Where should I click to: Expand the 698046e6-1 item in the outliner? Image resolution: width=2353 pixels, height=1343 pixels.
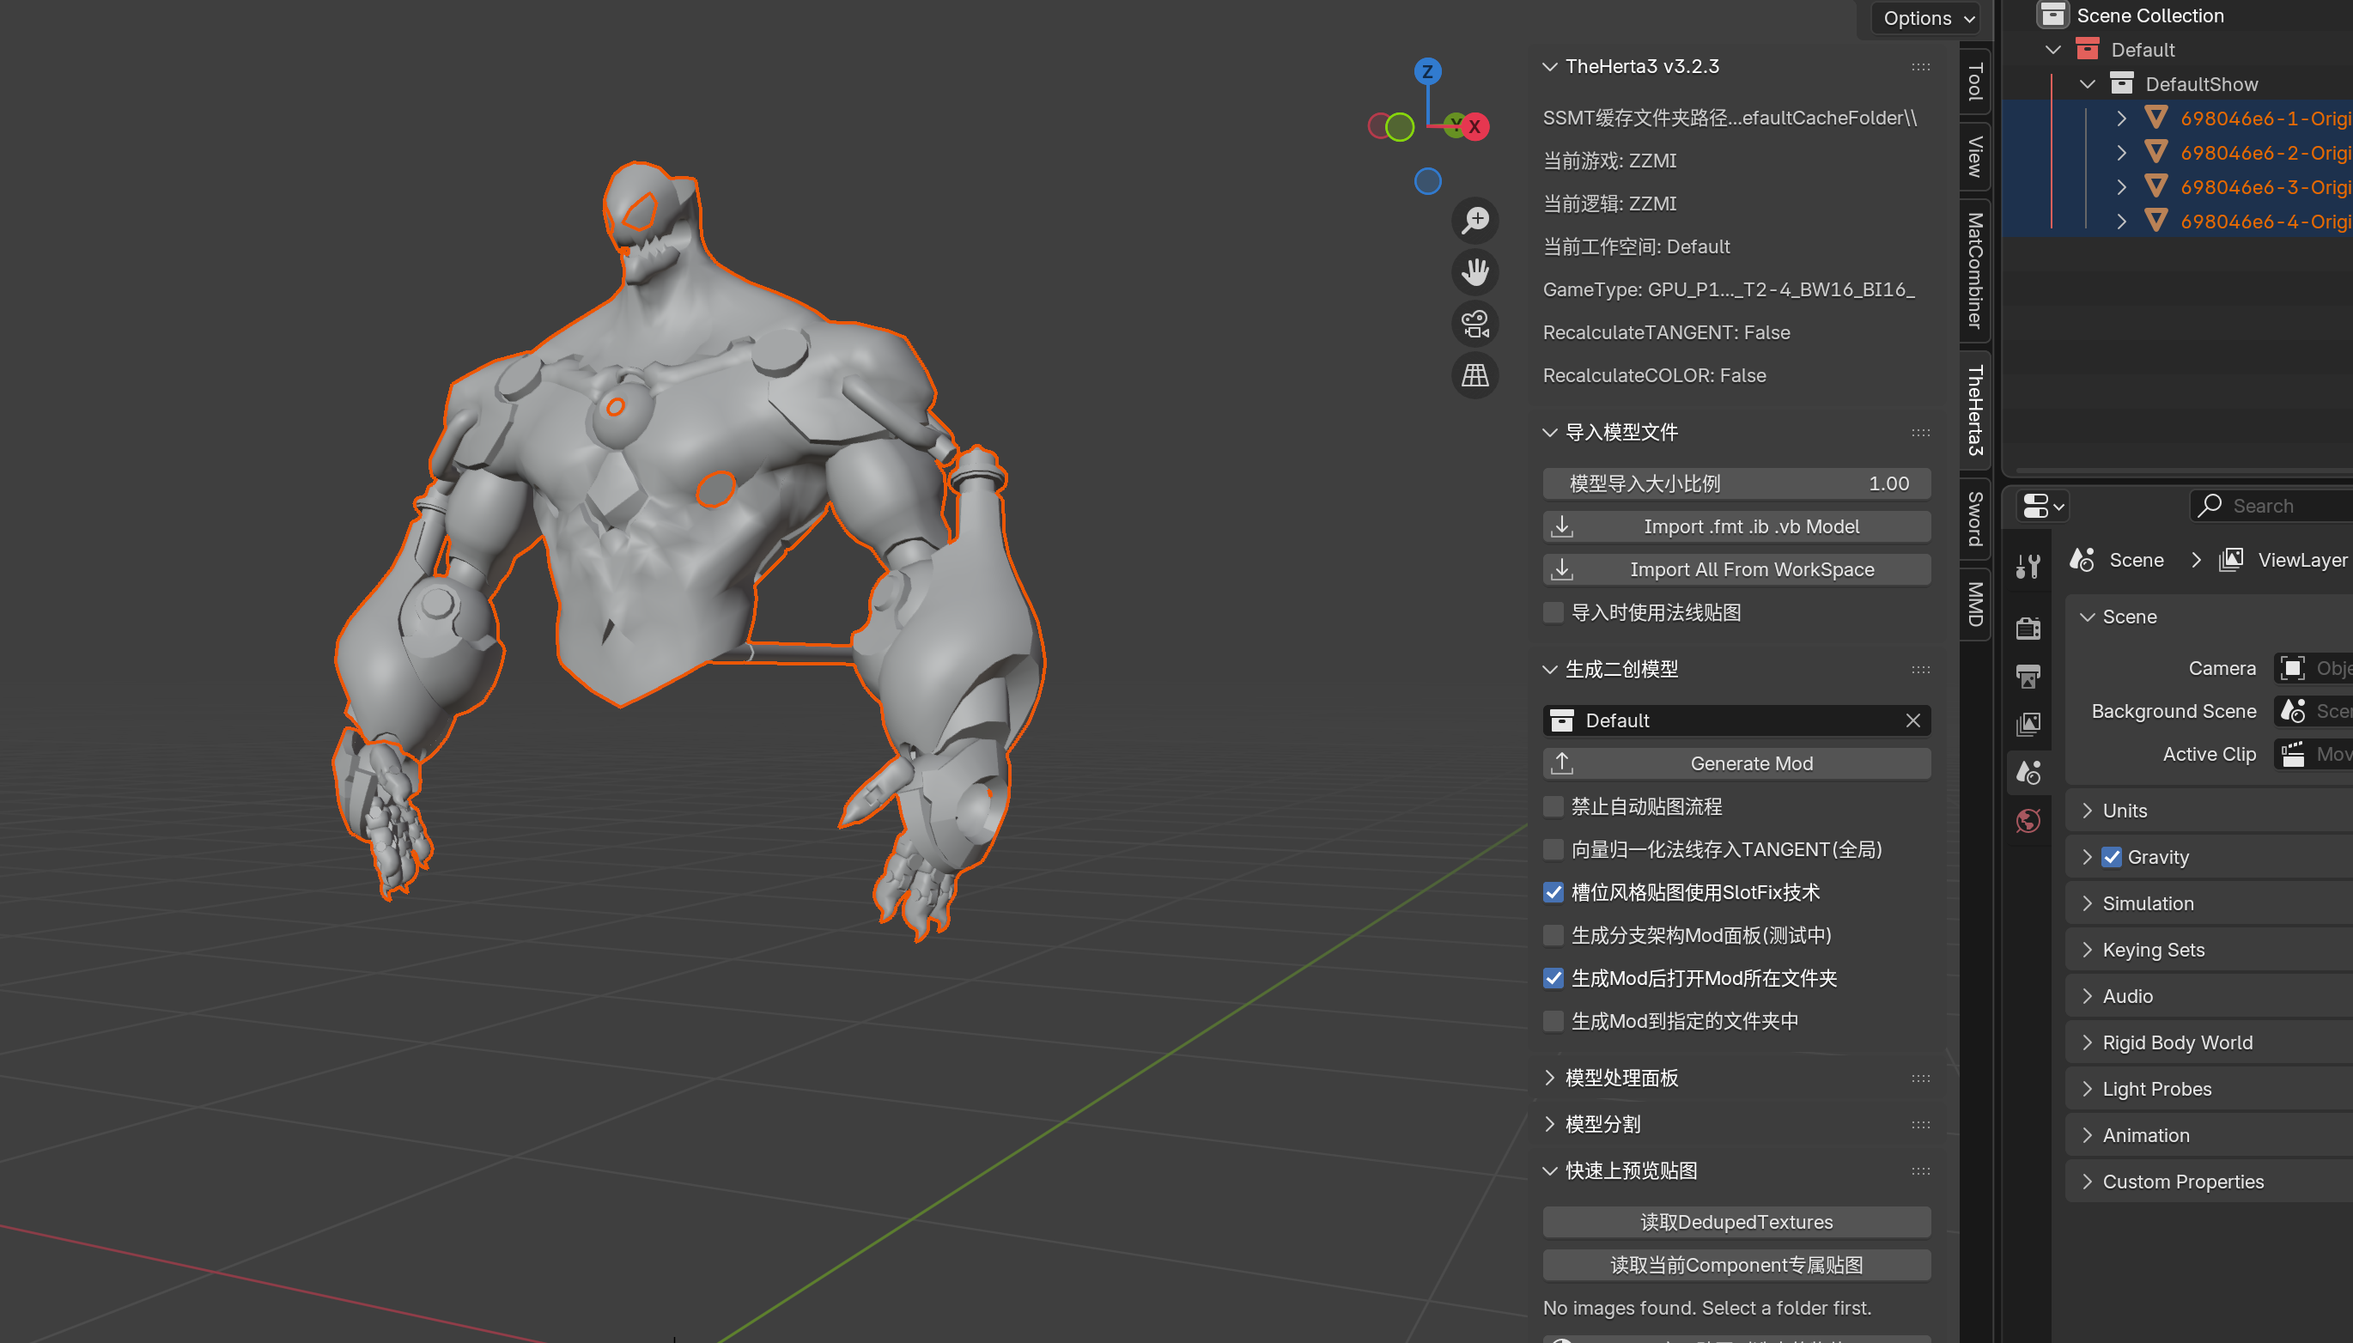[x=2121, y=118]
